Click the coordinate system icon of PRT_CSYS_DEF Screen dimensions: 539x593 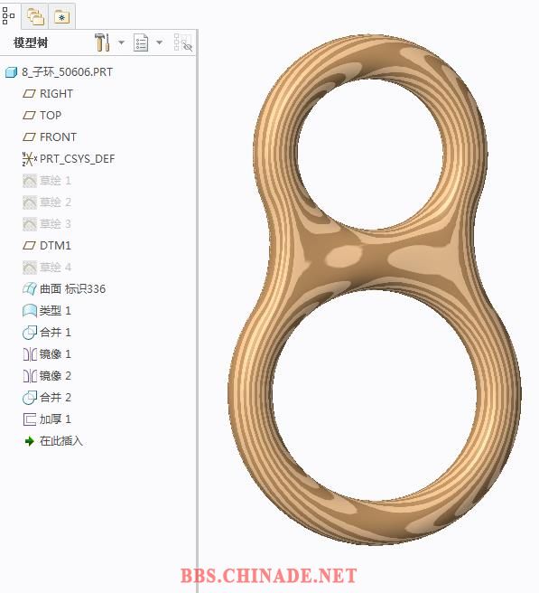pos(30,159)
